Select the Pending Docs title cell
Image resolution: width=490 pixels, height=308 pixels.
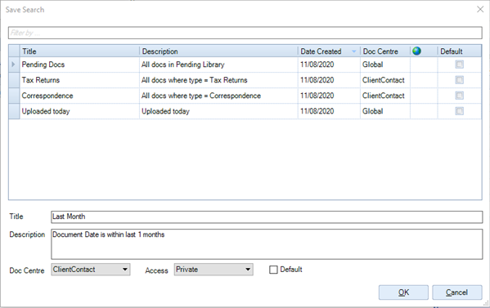pyautogui.click(x=79, y=65)
